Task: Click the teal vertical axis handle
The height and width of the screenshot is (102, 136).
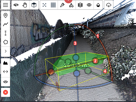Action: [76, 57]
